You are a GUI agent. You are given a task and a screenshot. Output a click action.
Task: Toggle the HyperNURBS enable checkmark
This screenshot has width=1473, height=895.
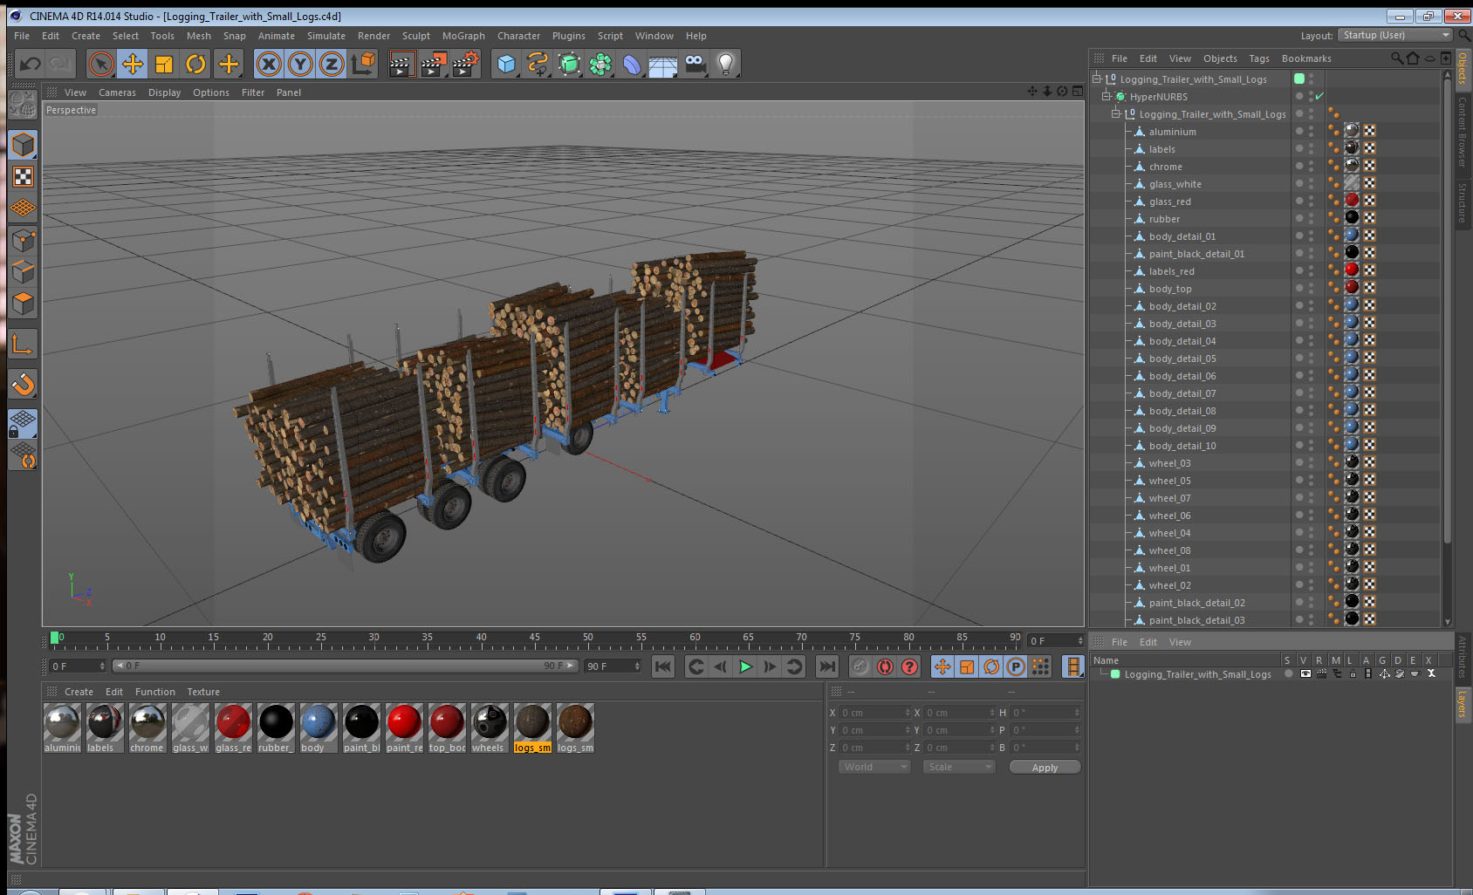pyautogui.click(x=1319, y=96)
